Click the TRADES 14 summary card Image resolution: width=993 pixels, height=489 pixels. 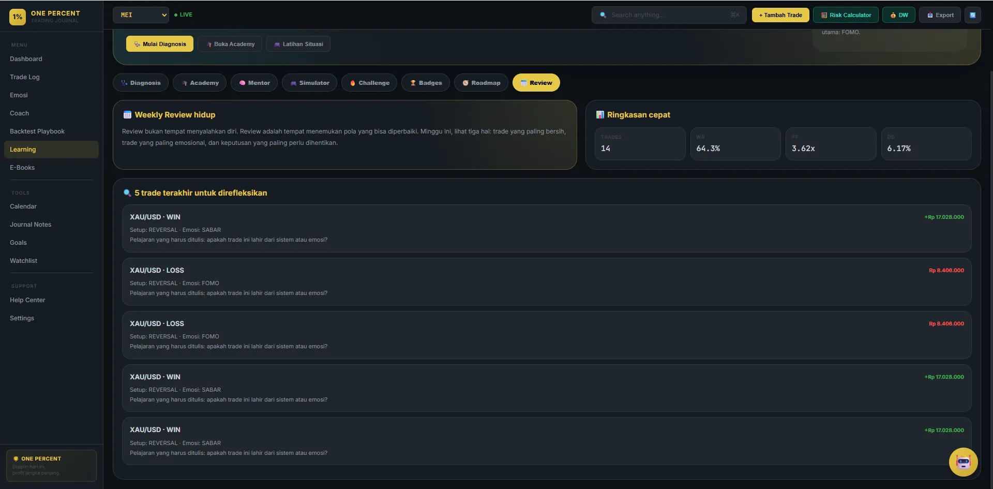[640, 144]
